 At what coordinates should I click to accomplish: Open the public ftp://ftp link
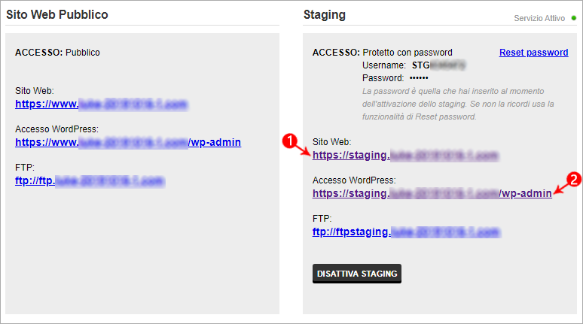[x=90, y=180]
